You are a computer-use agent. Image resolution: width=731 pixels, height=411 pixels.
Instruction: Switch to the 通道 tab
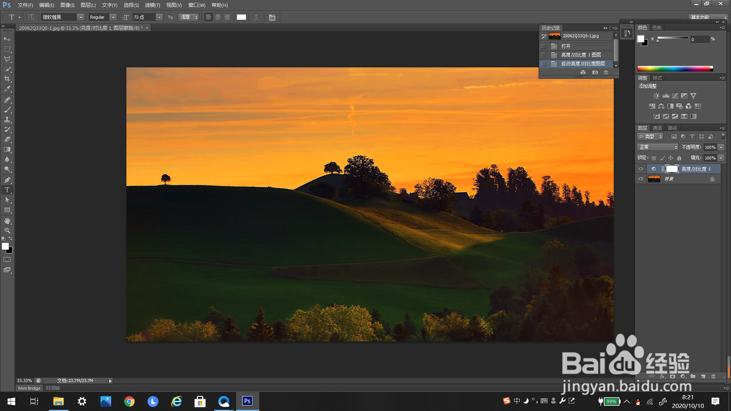pyautogui.click(x=657, y=128)
